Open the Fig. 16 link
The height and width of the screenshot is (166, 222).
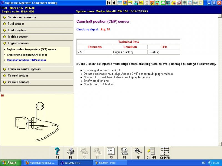click(x=105, y=30)
